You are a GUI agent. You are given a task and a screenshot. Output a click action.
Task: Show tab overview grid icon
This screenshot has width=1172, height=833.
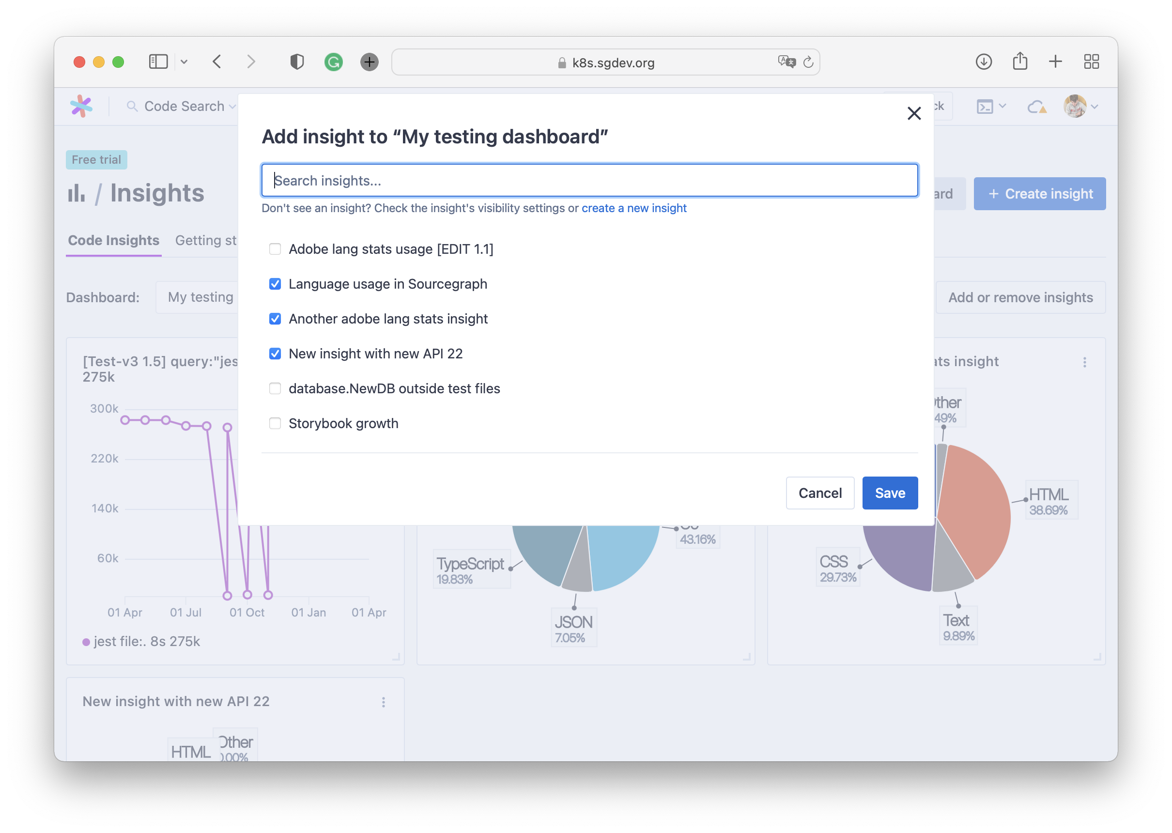1091,62
